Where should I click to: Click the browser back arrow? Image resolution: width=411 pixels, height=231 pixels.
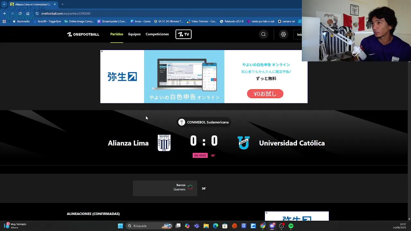point(4,13)
